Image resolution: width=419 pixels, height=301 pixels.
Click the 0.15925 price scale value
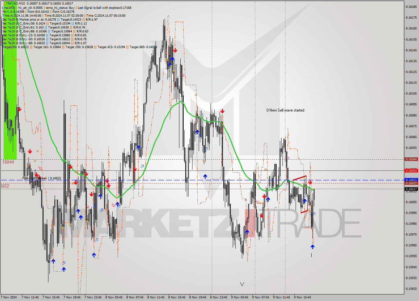[411, 289]
